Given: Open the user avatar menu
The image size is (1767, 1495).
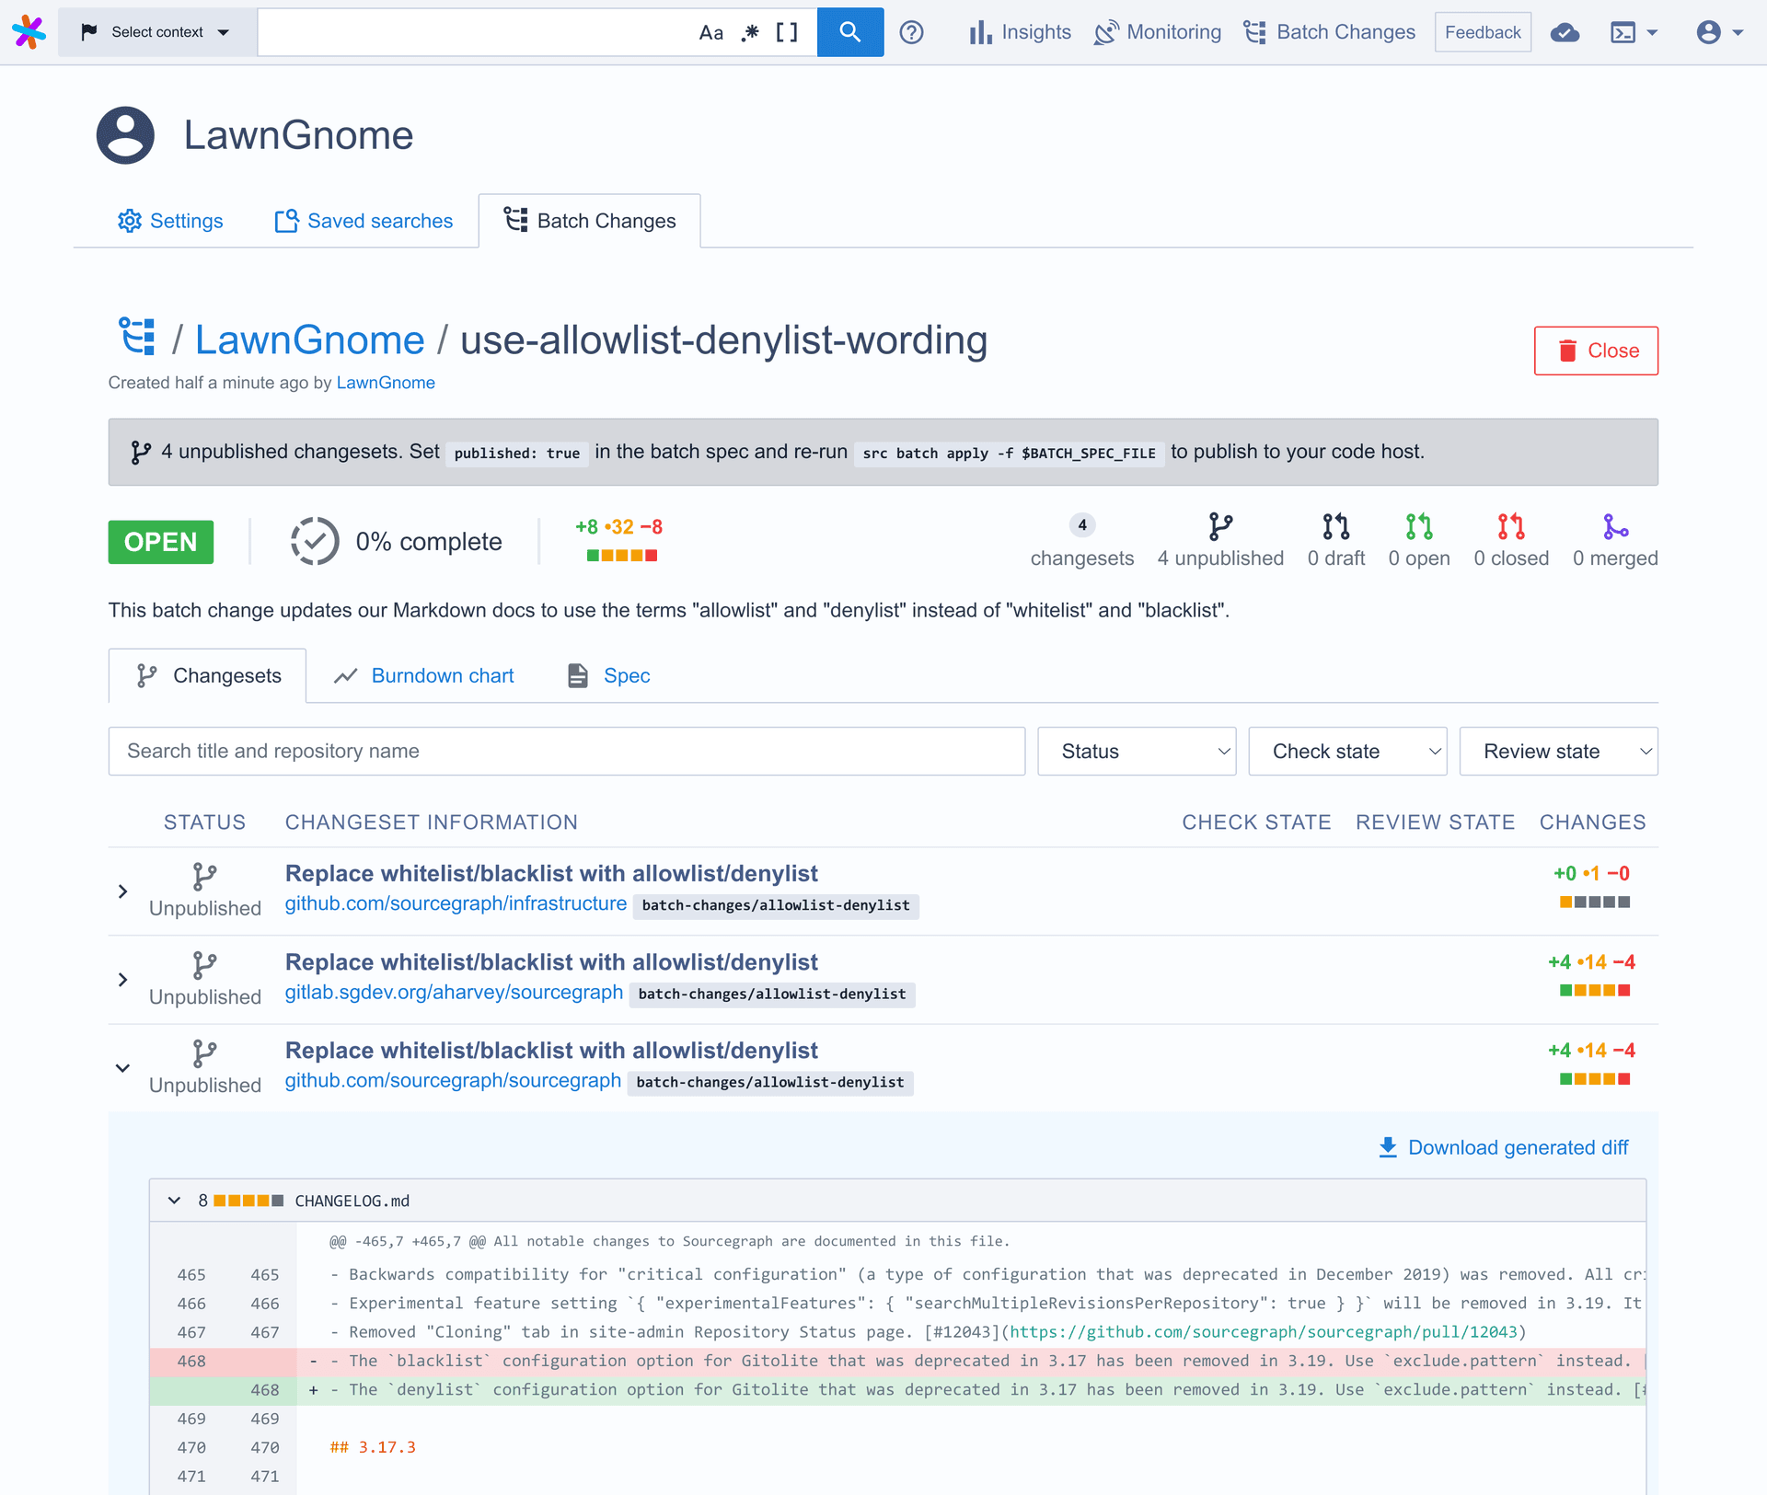Looking at the screenshot, I should pos(1719,33).
